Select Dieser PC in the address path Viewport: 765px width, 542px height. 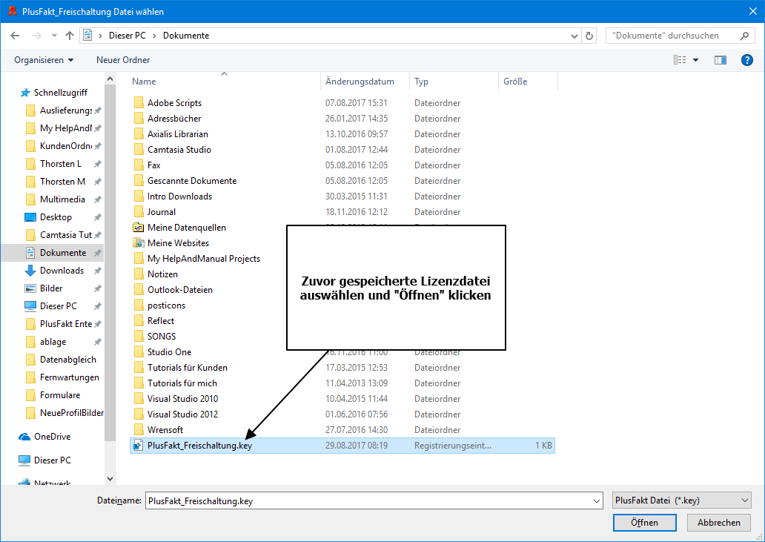coord(127,36)
